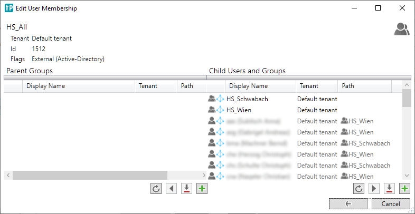Click the Active Directory icon in the HS_Wien row
415x214 pixels.
tap(220, 110)
